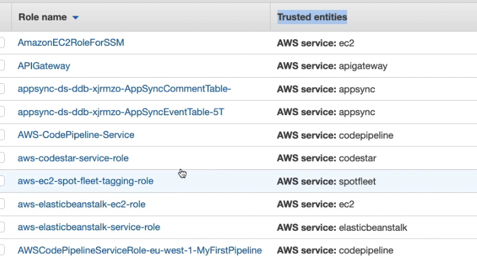Click the Trusted entities column header
The width and height of the screenshot is (477, 258).
point(312,17)
